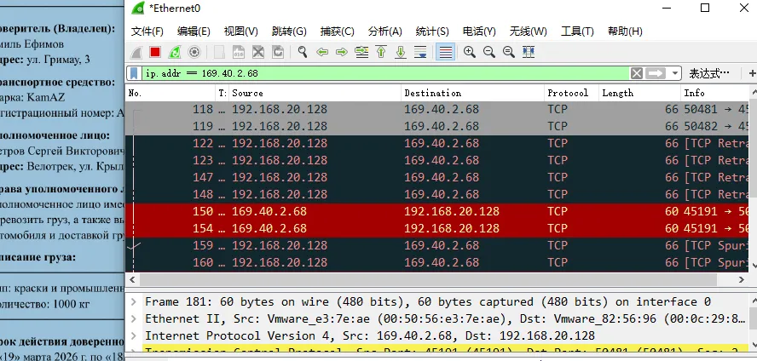The width and height of the screenshot is (757, 361).
Task: Open capture options gear icon
Action: point(194,52)
